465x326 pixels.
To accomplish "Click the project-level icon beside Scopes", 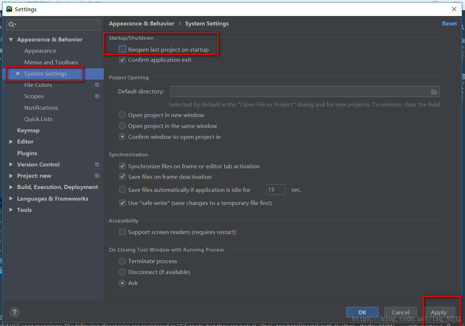I will (x=97, y=96).
